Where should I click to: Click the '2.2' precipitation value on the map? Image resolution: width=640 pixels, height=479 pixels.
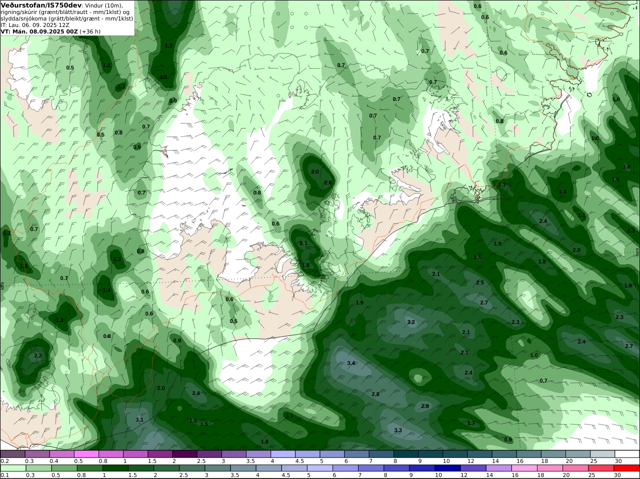coord(38,355)
